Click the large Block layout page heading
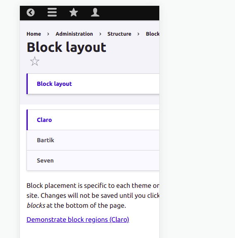 tap(67, 47)
